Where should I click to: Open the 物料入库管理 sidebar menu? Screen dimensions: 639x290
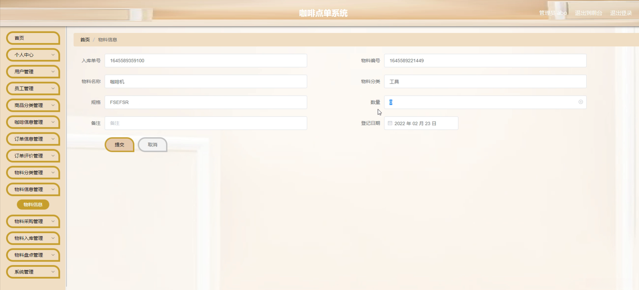click(33, 238)
